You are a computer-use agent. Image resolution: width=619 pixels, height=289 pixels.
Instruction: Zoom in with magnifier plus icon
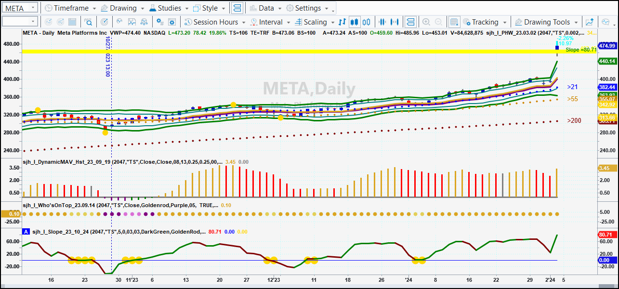(426, 22)
